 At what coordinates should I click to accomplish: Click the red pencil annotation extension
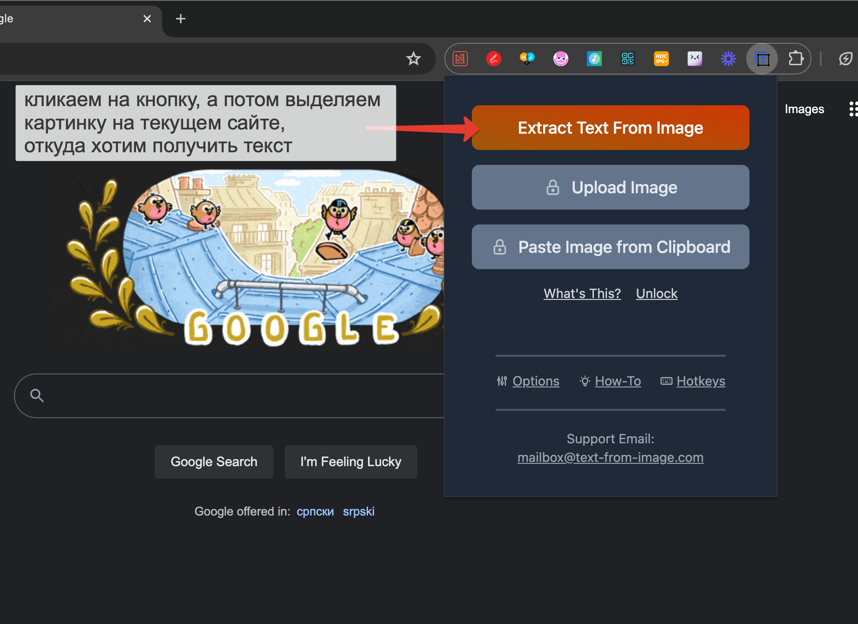(493, 59)
